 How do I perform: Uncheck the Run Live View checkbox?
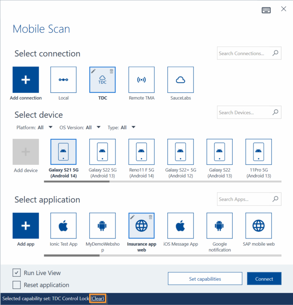coord(17,273)
